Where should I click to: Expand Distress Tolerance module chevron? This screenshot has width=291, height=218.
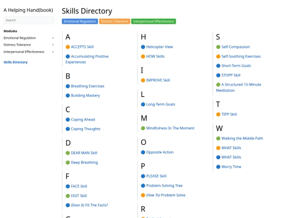click(x=53, y=45)
